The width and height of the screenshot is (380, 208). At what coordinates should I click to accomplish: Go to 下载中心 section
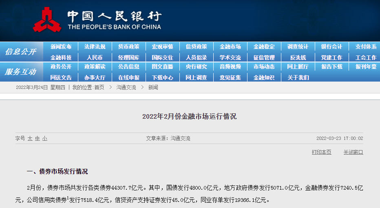click(x=162, y=77)
